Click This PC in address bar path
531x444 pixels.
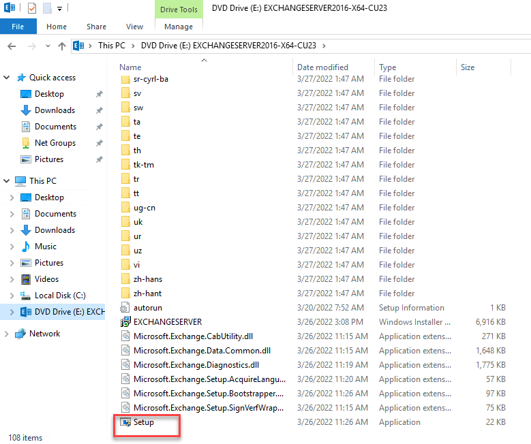point(111,46)
